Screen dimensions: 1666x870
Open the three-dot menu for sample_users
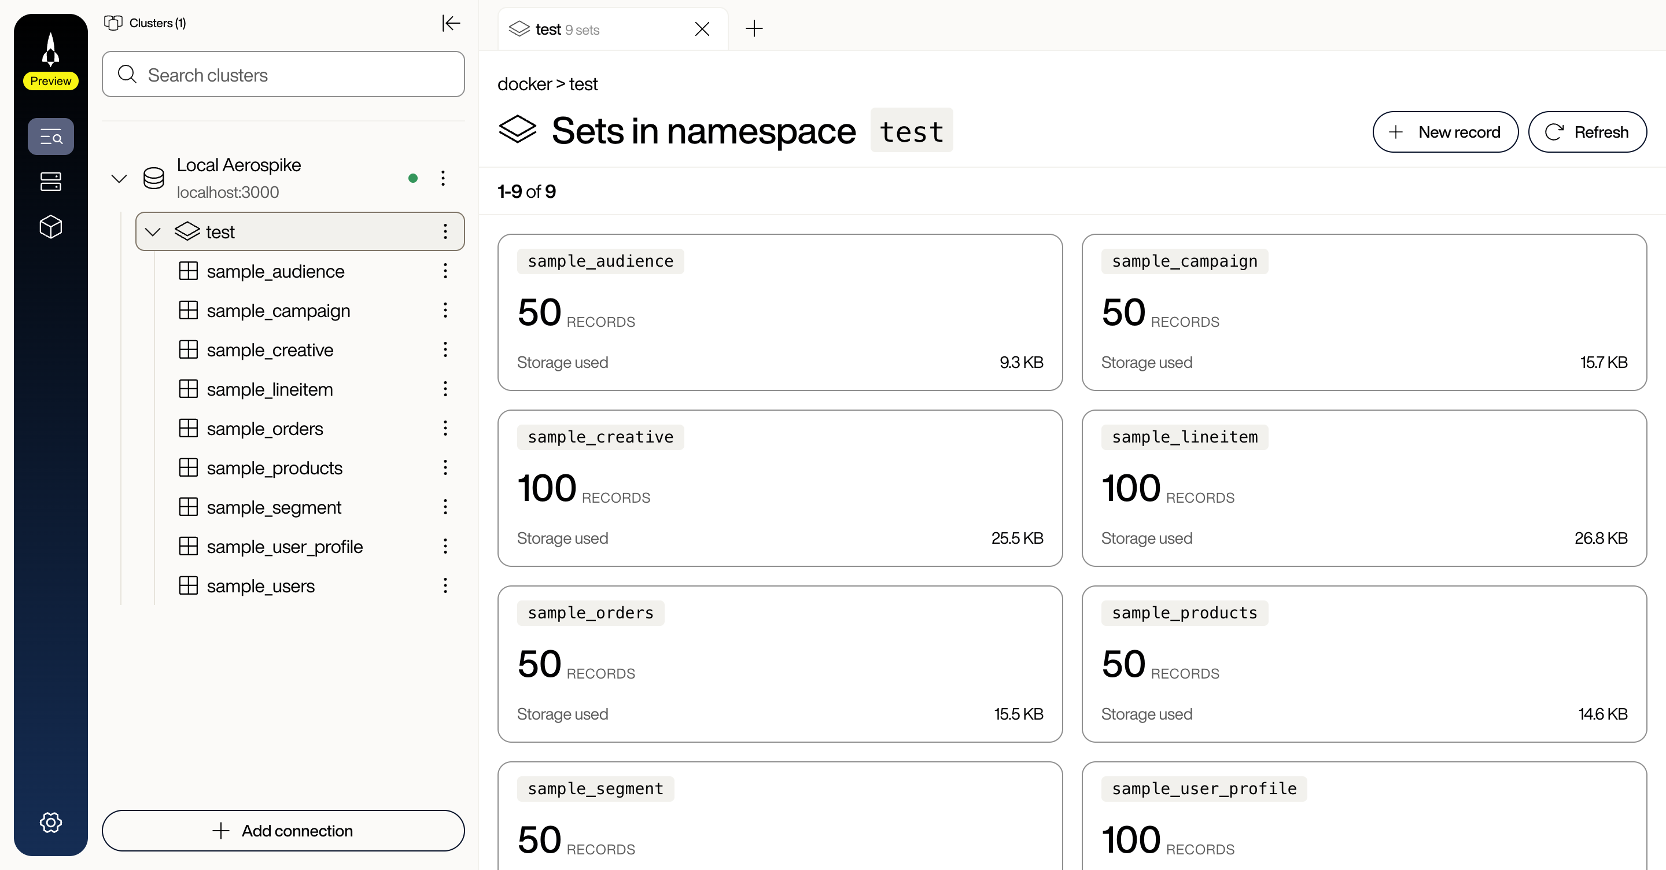[x=445, y=585]
